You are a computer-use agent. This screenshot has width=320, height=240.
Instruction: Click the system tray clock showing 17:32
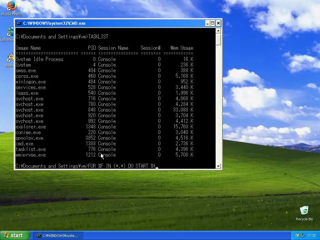click(311, 236)
